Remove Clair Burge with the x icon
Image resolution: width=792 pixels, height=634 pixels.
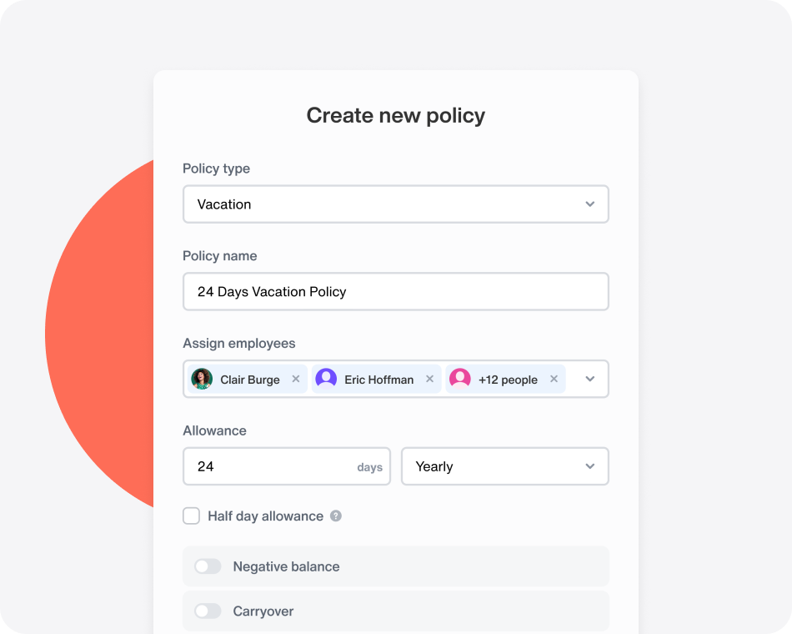click(x=296, y=379)
